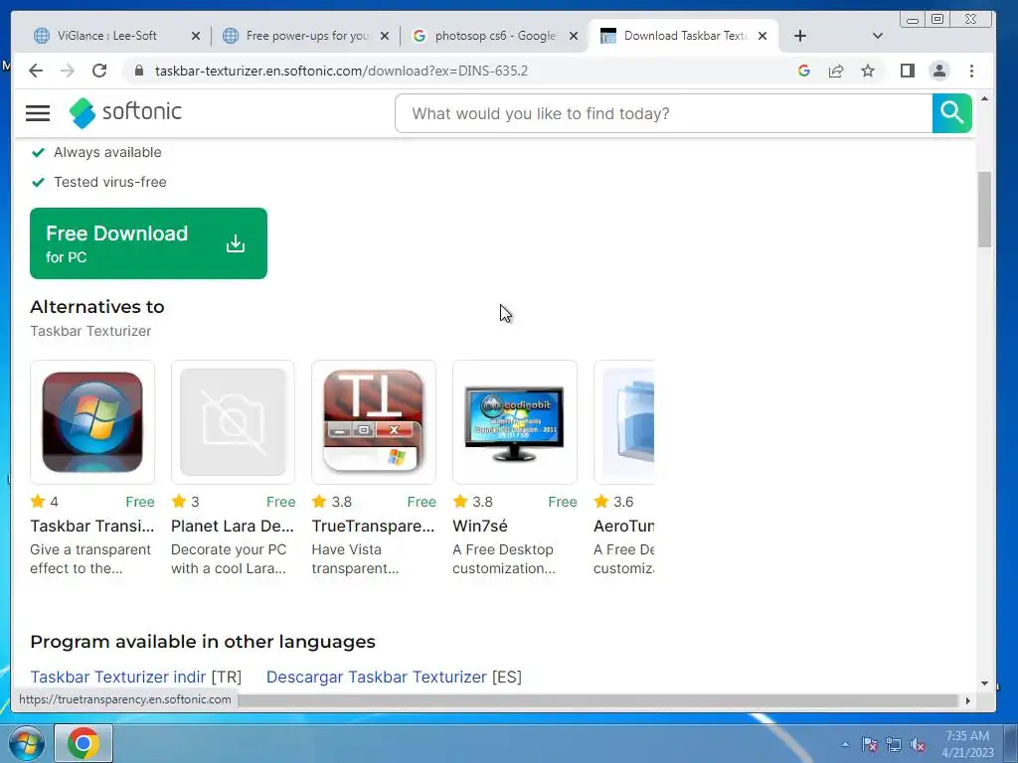Open a new tab with plus button

(x=800, y=36)
